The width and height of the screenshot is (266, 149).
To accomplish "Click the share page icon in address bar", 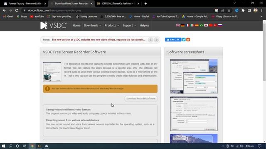I will (223, 10).
